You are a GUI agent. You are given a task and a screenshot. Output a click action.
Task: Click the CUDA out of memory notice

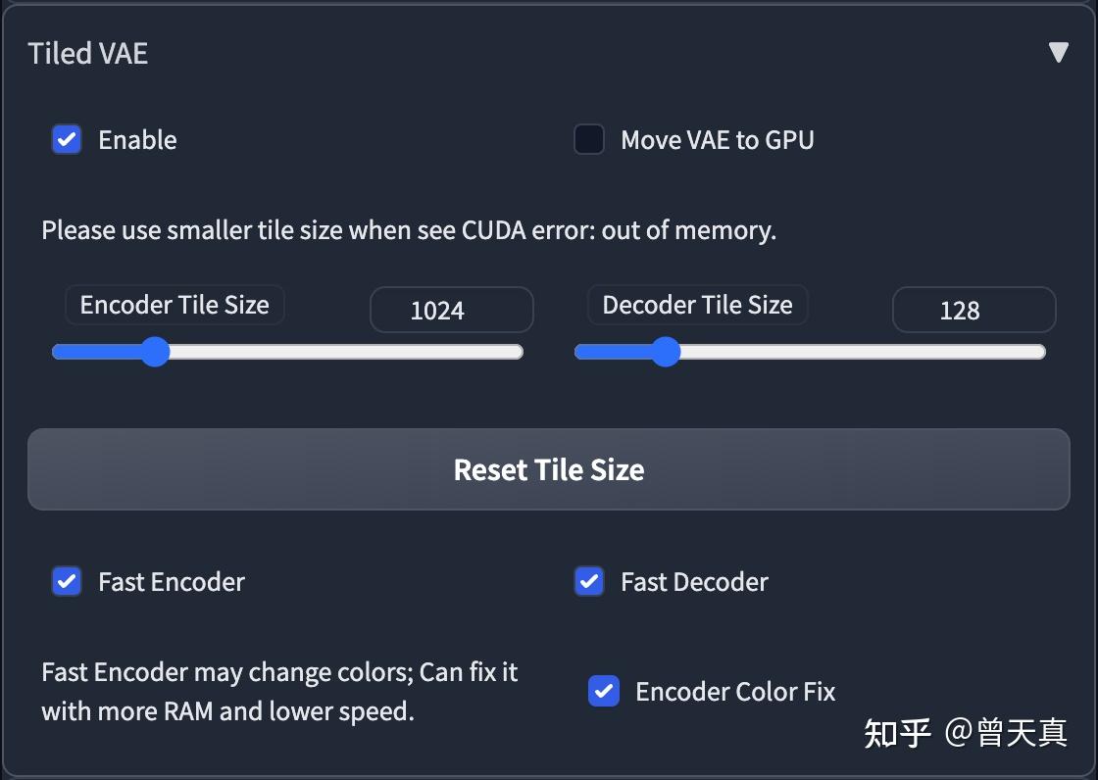pos(409,231)
